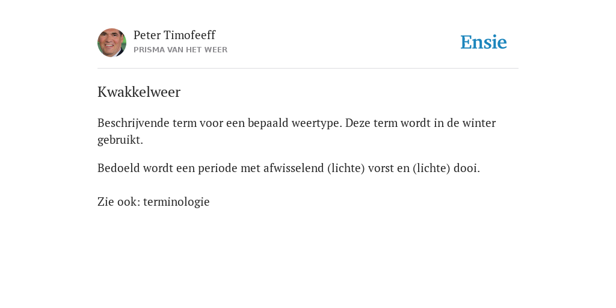The image size is (616, 308).
Task: Click the word 'periode' in second paragraph
Action: coord(217,168)
